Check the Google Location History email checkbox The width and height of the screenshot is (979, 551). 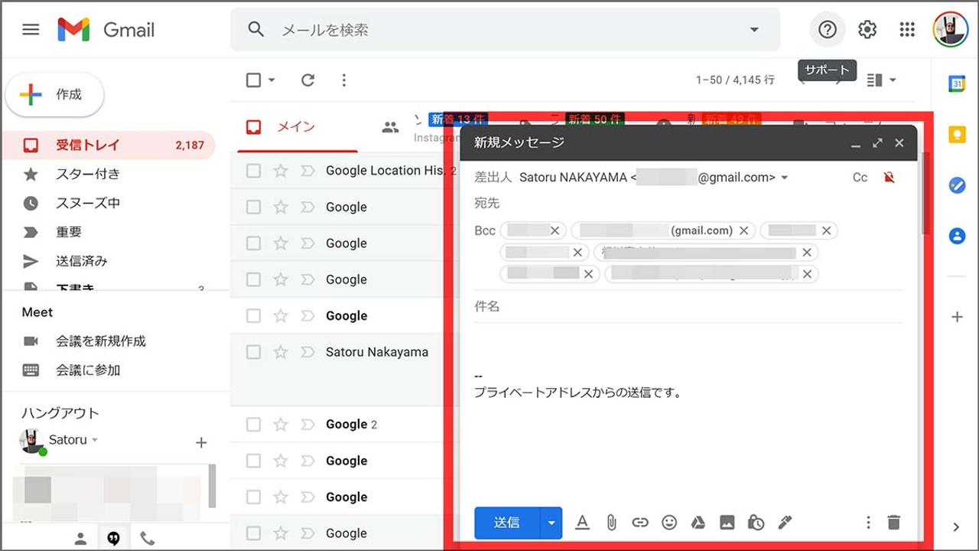[x=253, y=171]
